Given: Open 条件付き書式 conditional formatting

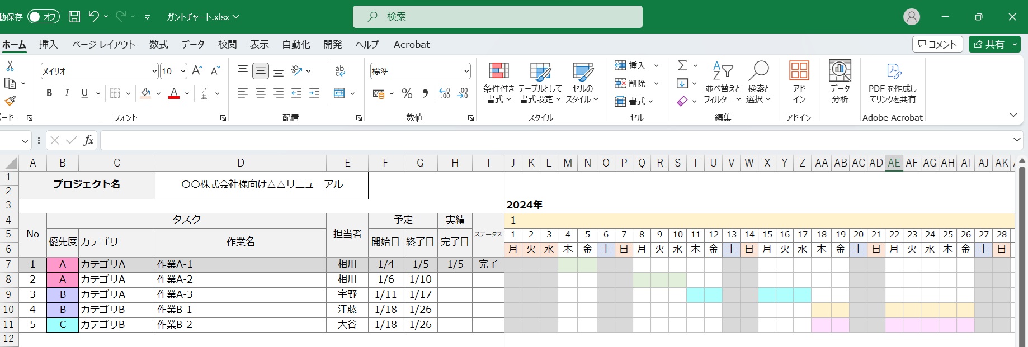Looking at the screenshot, I should tap(498, 82).
